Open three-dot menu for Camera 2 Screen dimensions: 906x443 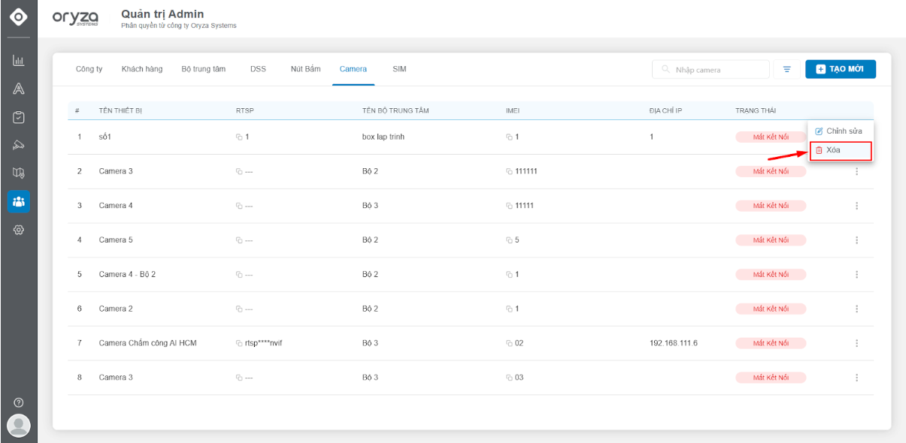point(856,309)
